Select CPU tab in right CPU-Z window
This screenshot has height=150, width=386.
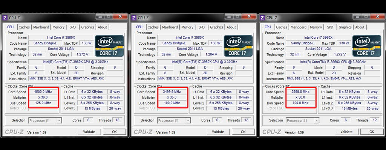268,27
